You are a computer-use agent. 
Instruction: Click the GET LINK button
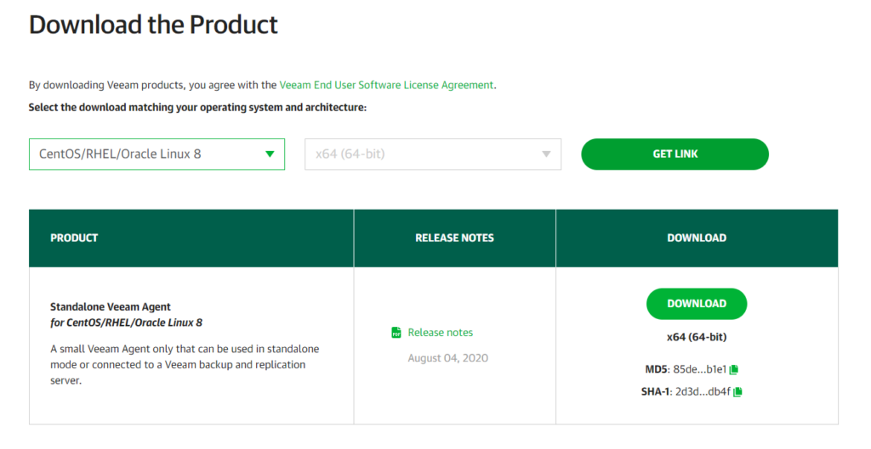tap(675, 154)
